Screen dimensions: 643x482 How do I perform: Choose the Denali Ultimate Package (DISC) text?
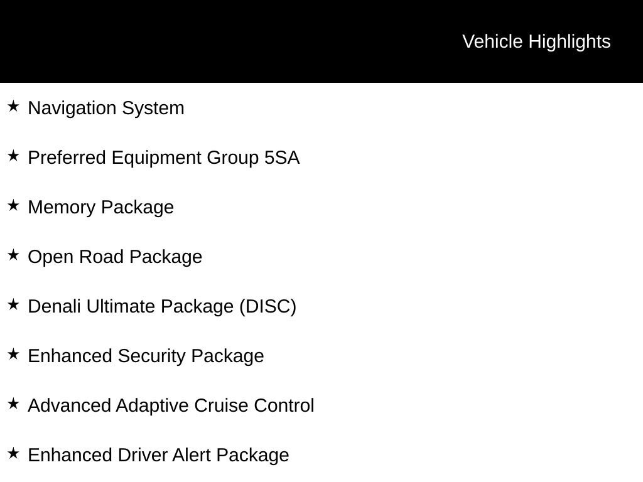(x=162, y=306)
